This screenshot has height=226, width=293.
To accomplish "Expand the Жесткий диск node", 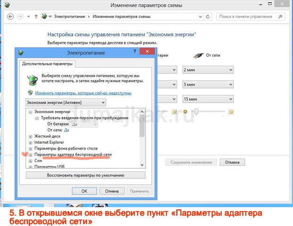I will click(30, 137).
